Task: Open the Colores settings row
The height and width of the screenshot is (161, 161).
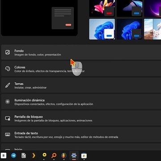Action: pyautogui.click(x=81, y=69)
